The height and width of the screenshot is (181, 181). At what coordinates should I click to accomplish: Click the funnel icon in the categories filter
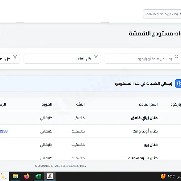[x=96, y=56]
